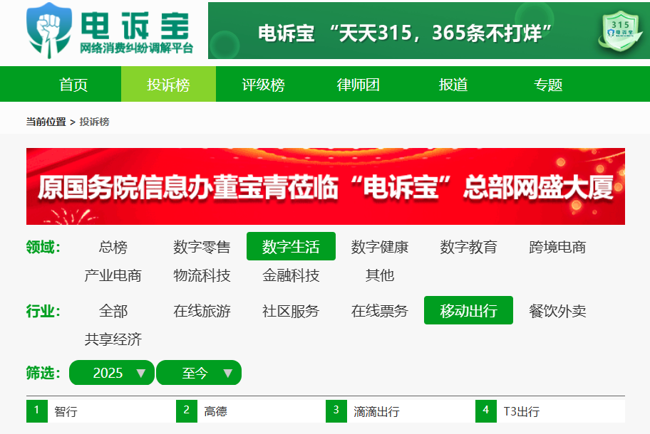Choose the 其他 domain filter
Screen dimensions: 650x434
tap(380, 275)
